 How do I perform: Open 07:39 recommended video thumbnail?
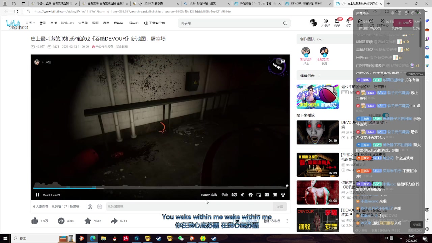[318, 165]
